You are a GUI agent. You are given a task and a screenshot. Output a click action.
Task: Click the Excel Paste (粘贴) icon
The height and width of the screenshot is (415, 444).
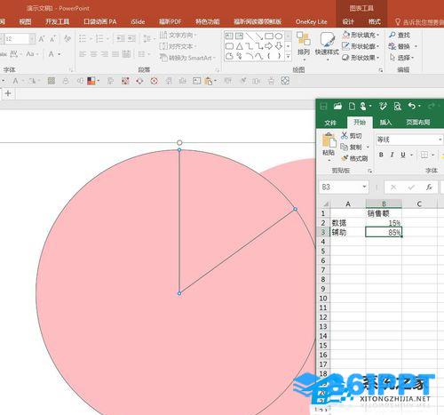pyautogui.click(x=329, y=140)
